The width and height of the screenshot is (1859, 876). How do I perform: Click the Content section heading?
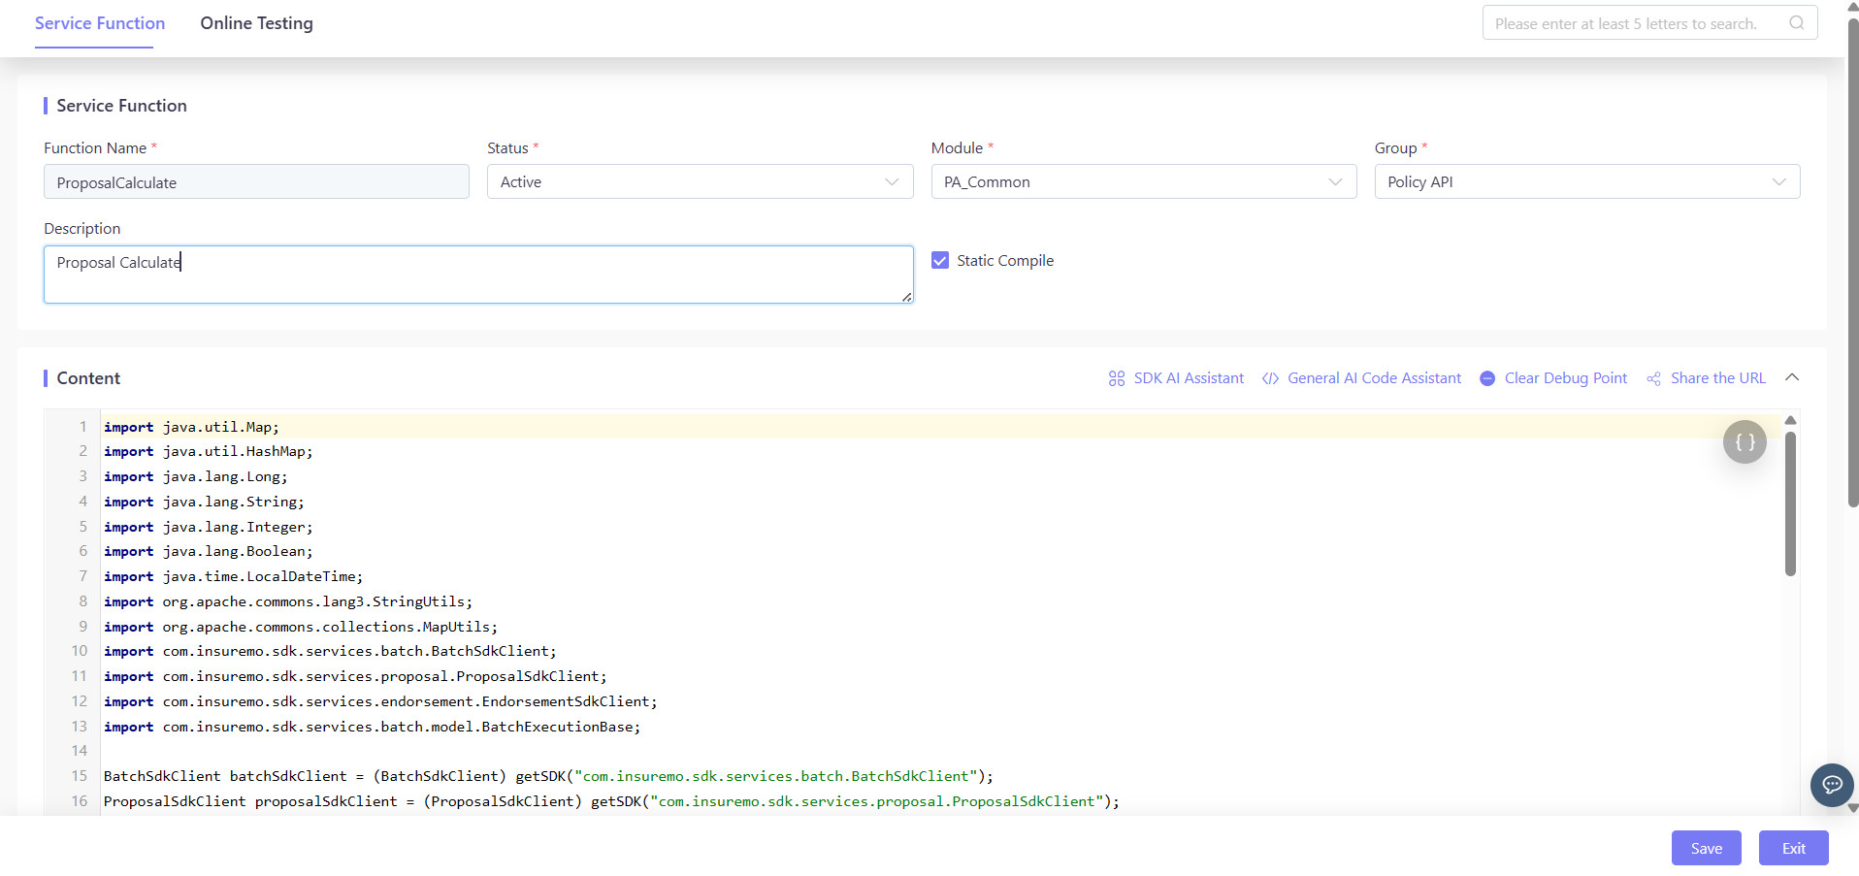point(88,378)
